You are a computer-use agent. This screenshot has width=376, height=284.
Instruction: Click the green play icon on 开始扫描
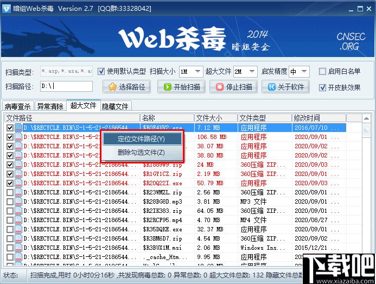pos(167,87)
